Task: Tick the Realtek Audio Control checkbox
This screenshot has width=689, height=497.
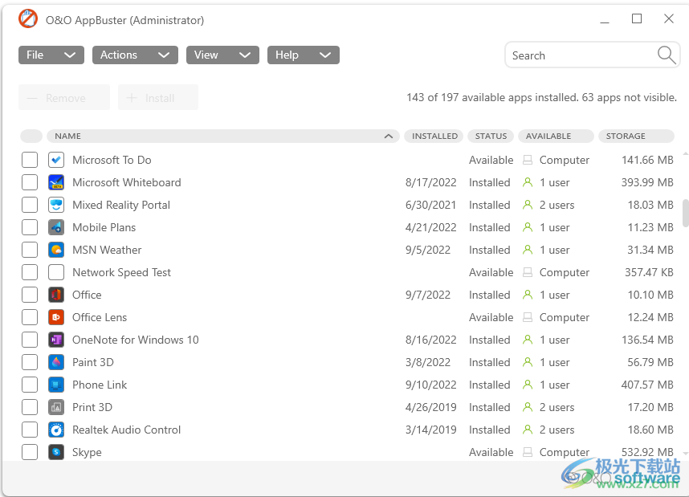Action: (x=30, y=430)
